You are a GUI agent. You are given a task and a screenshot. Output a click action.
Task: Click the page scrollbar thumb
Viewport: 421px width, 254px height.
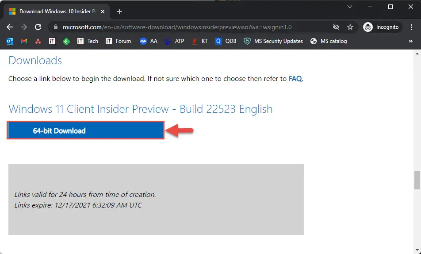click(x=417, y=180)
